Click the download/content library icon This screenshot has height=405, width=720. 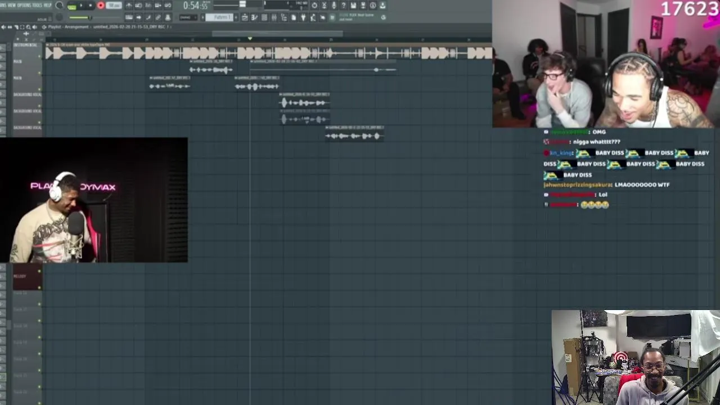(x=382, y=5)
